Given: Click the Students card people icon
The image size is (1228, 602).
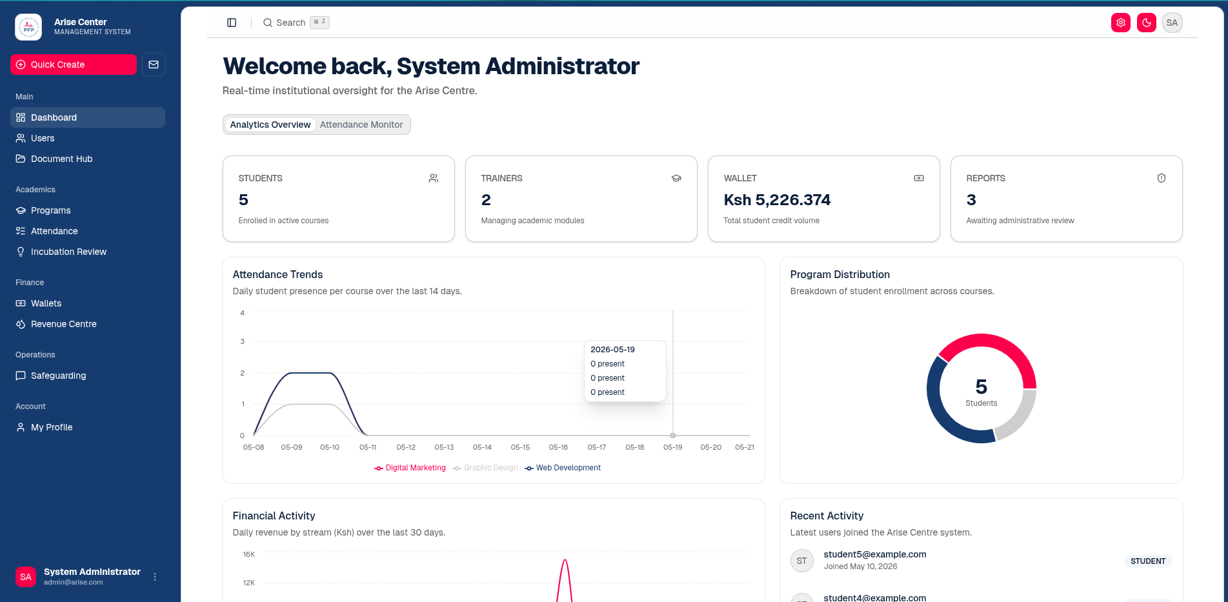Looking at the screenshot, I should [434, 178].
